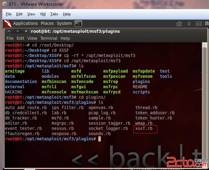Open terminal File menu
Viewport: 209px width, 170px height.
pyautogui.click(x=10, y=38)
